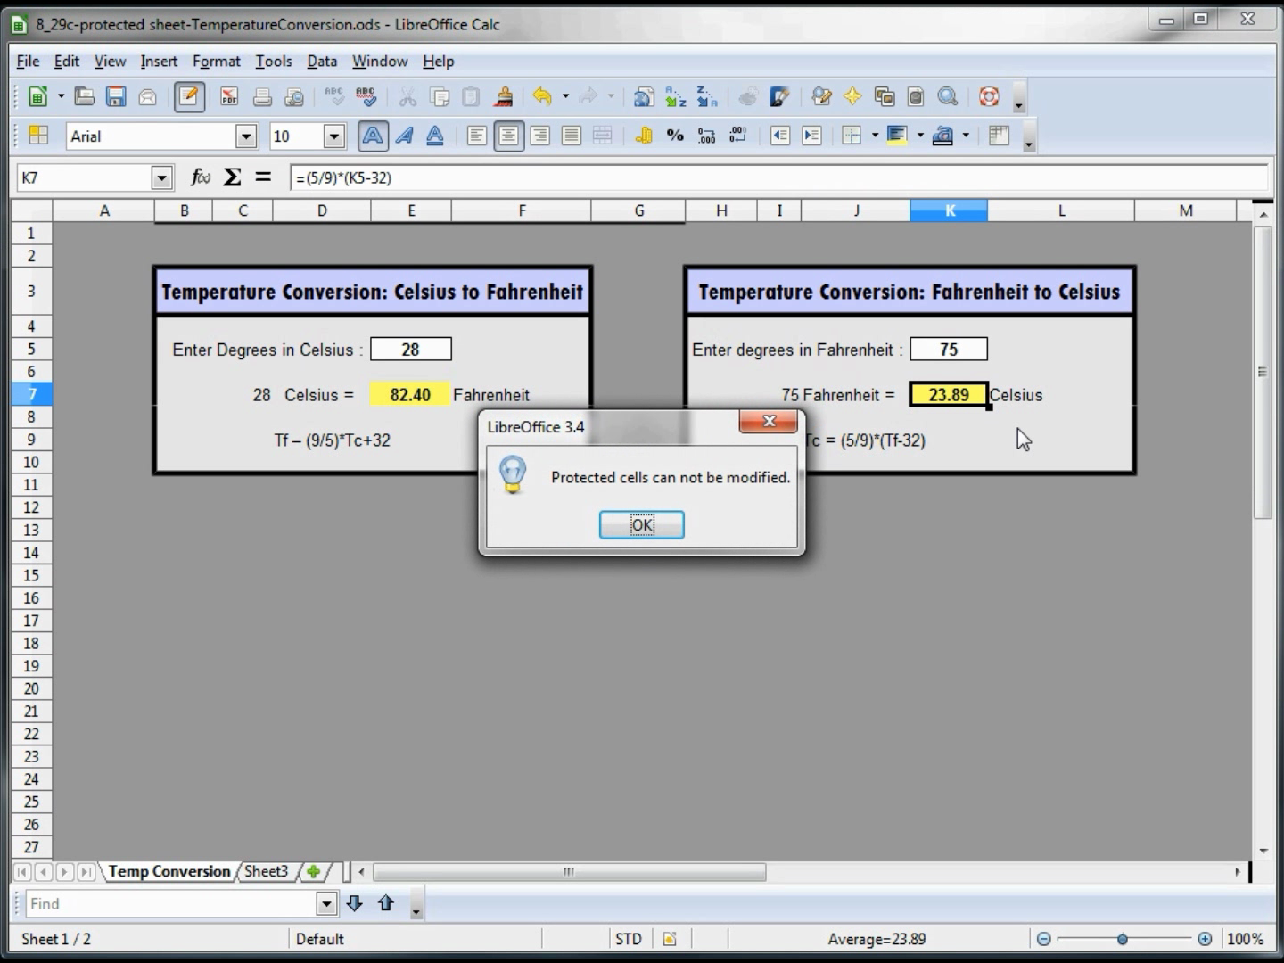Open the Function Wizard button
1284x963 pixels.
click(x=201, y=177)
